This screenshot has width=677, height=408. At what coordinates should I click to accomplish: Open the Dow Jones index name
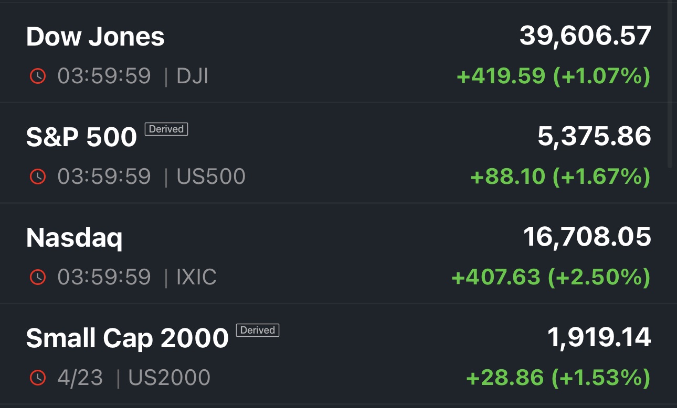tap(95, 37)
